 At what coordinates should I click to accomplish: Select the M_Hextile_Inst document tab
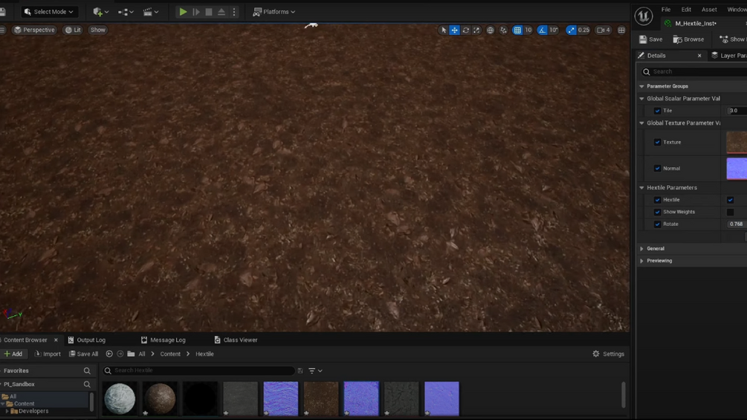click(x=695, y=23)
